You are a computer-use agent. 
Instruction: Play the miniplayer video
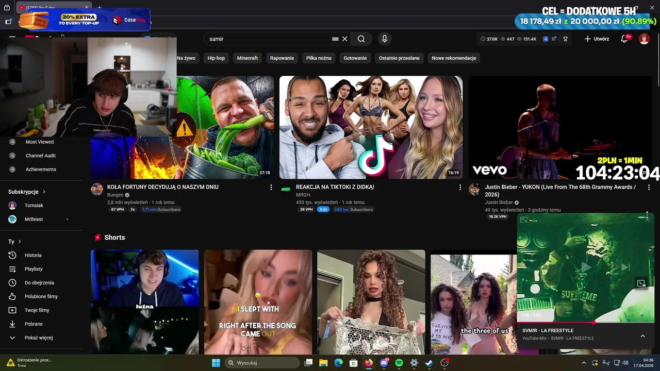585,267
